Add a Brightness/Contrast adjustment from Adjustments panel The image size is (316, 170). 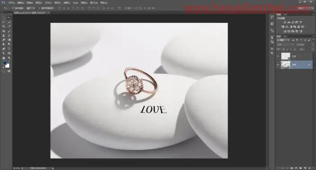point(285,22)
